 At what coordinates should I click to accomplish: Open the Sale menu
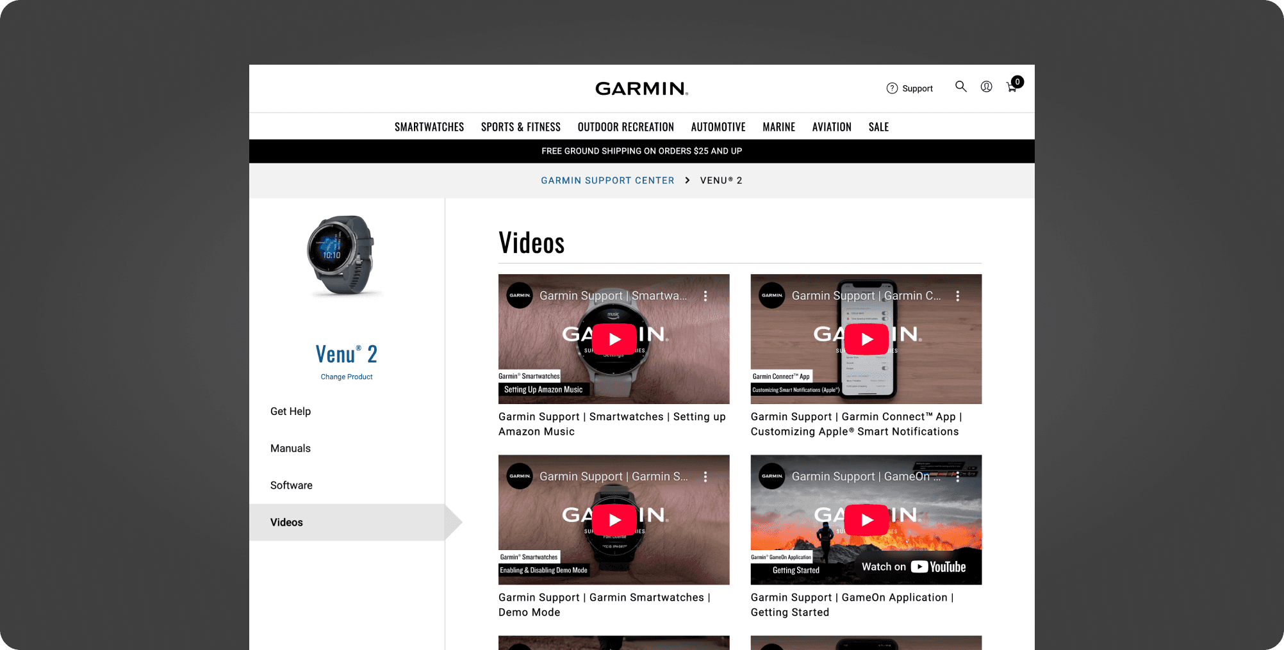878,127
